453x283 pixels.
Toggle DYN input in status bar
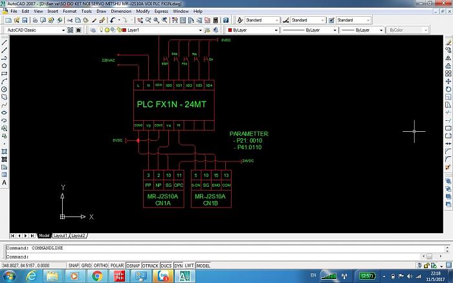179,266
